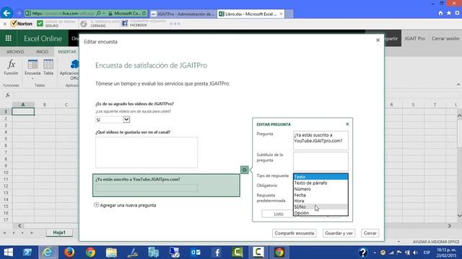Open the Windows Start button
462x259 pixels.
pos(9,253)
